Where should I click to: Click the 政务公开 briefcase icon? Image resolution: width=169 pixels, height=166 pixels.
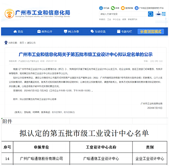pos(39,32)
